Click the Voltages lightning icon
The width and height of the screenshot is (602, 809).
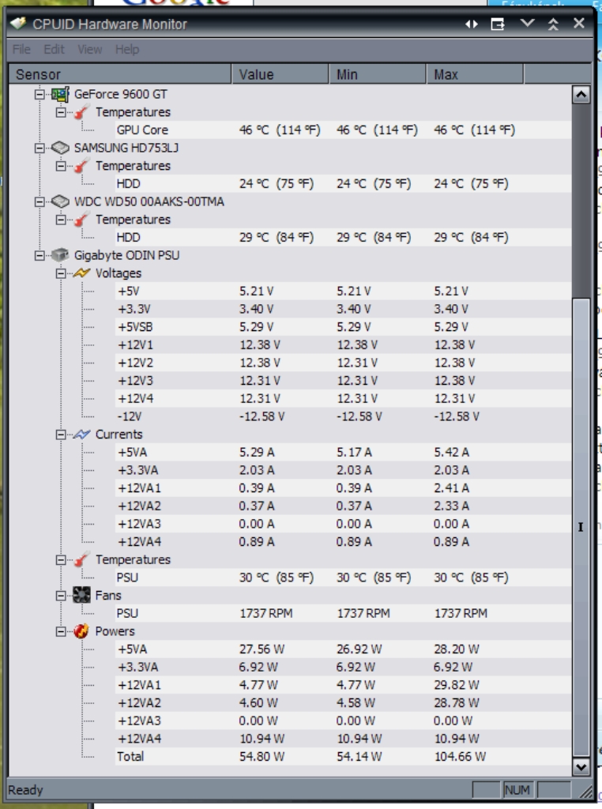(81, 273)
